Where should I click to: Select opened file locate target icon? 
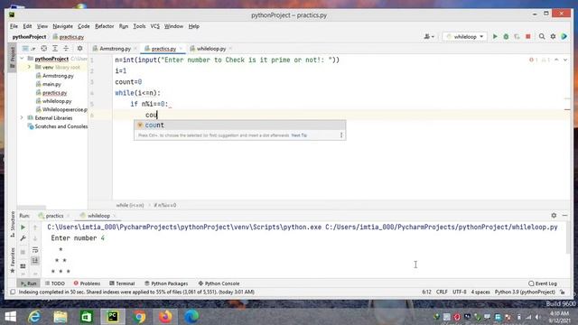(x=44, y=48)
